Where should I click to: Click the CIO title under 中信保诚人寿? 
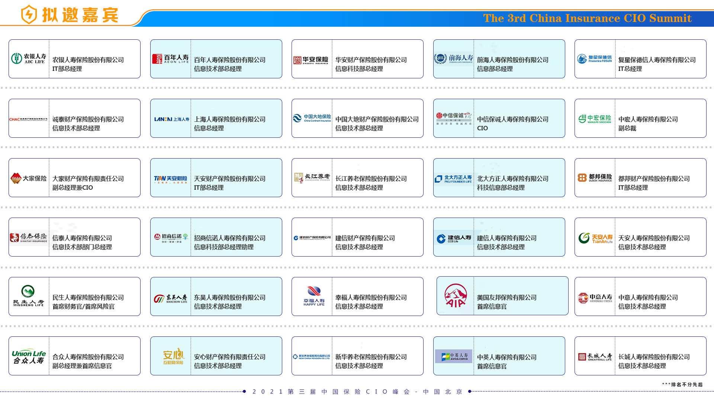(482, 128)
